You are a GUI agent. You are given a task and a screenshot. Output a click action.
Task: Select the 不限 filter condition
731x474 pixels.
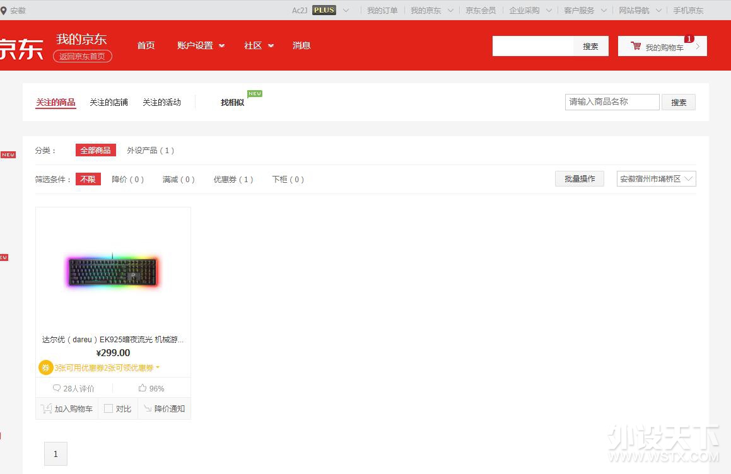point(88,179)
